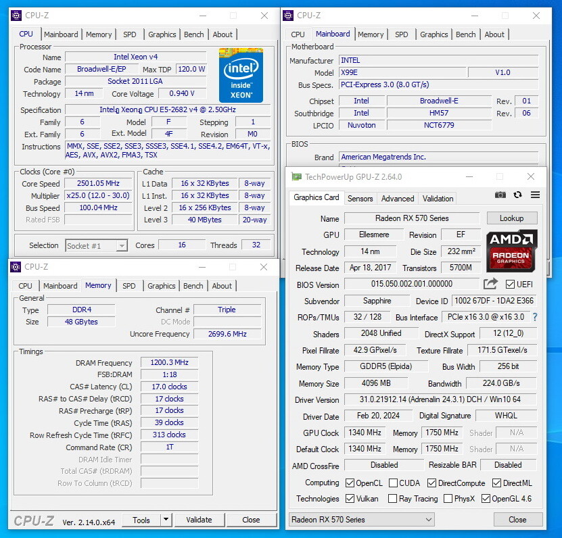Toggle the UEFI checkbox
Image resolution: width=562 pixels, height=538 pixels.
[x=510, y=285]
